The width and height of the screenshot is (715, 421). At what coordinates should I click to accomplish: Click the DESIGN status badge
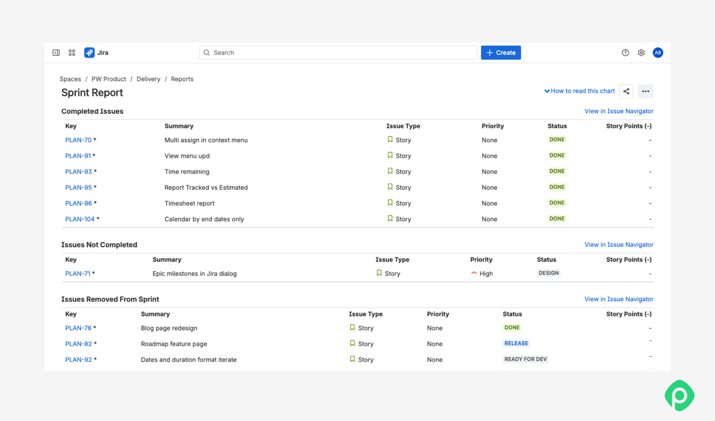[548, 273]
